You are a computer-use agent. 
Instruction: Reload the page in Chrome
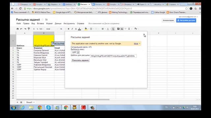20,9
